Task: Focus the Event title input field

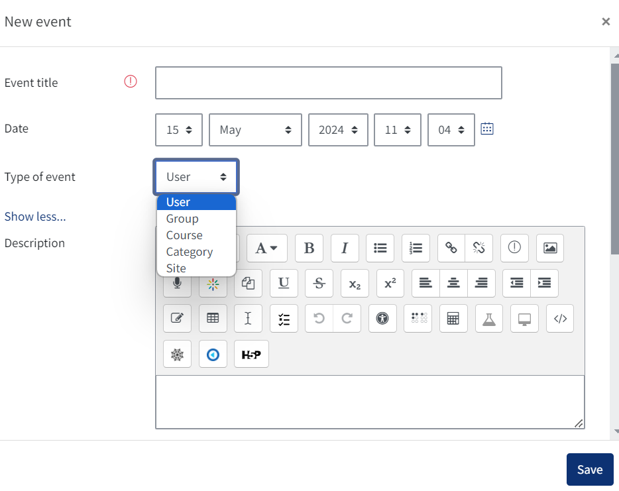Action: pyautogui.click(x=329, y=83)
